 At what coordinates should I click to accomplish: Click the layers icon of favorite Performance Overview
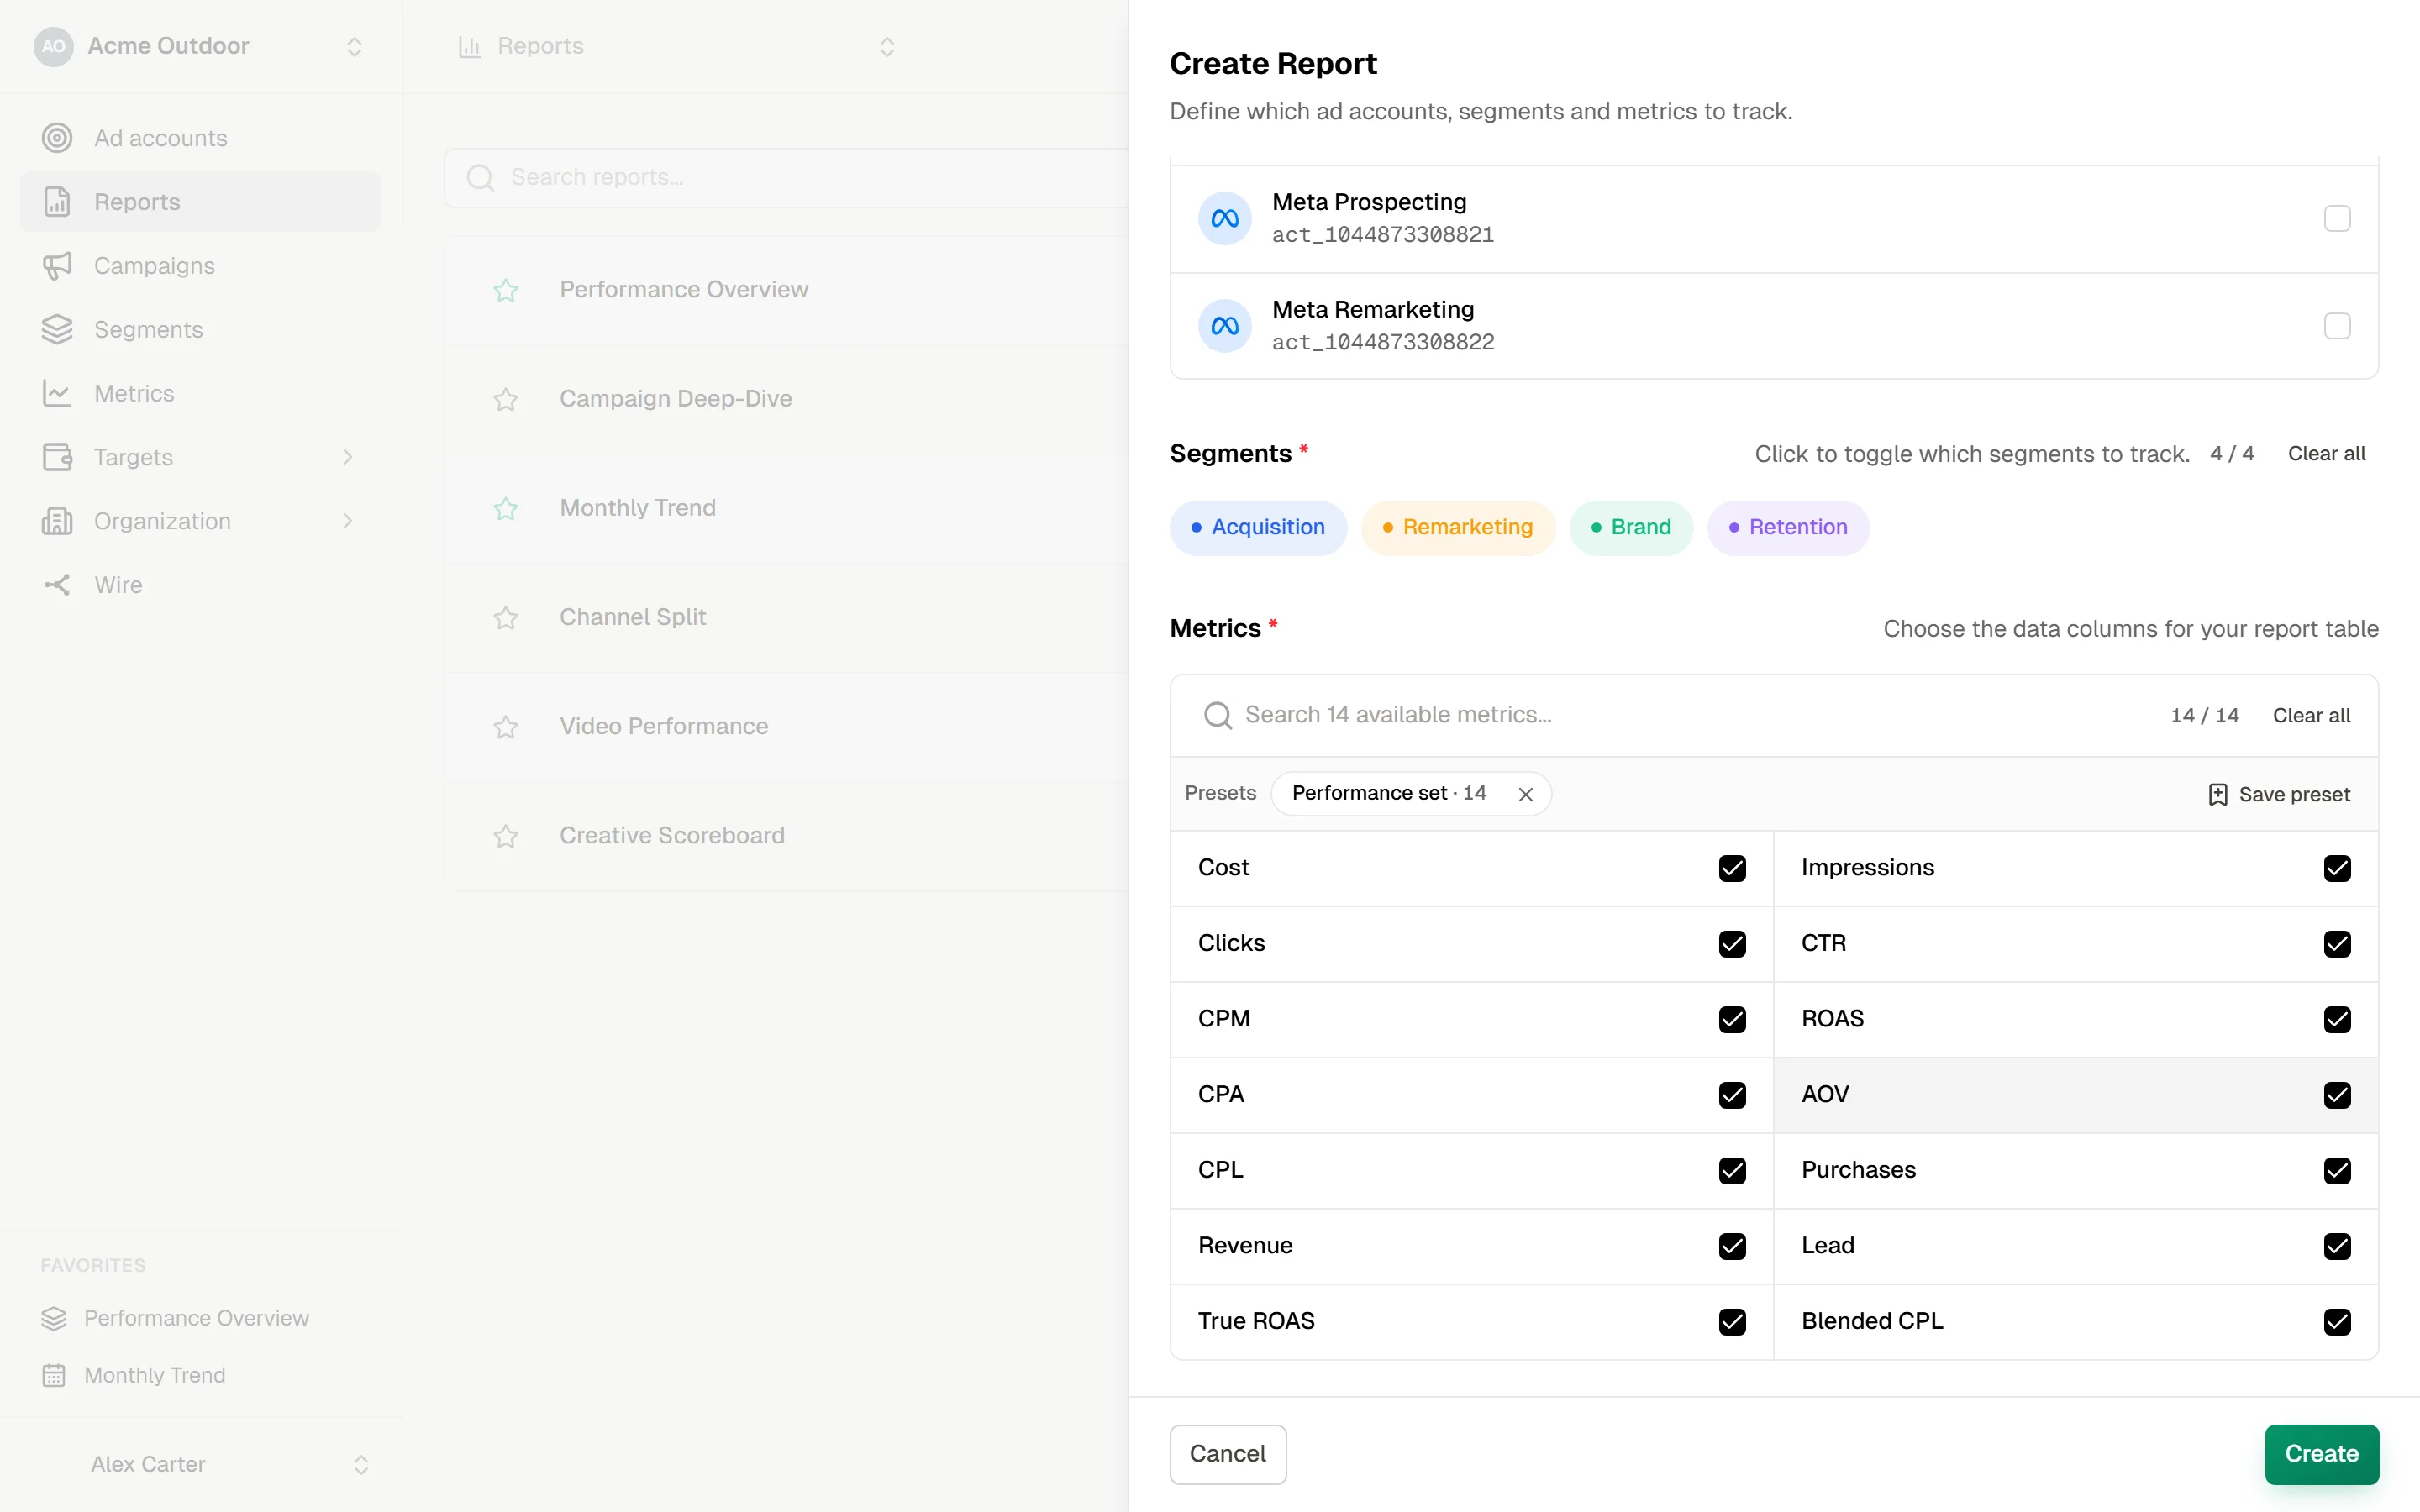coord(54,1318)
